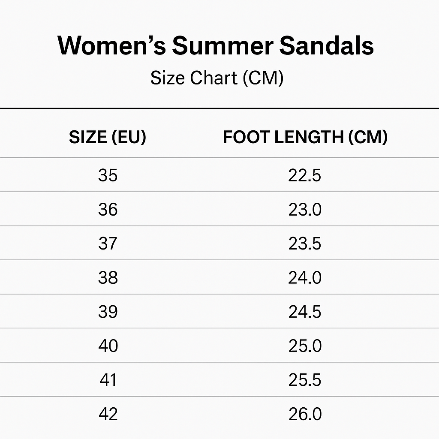Click the EU size 35 cell
This screenshot has width=439, height=439.
(108, 175)
